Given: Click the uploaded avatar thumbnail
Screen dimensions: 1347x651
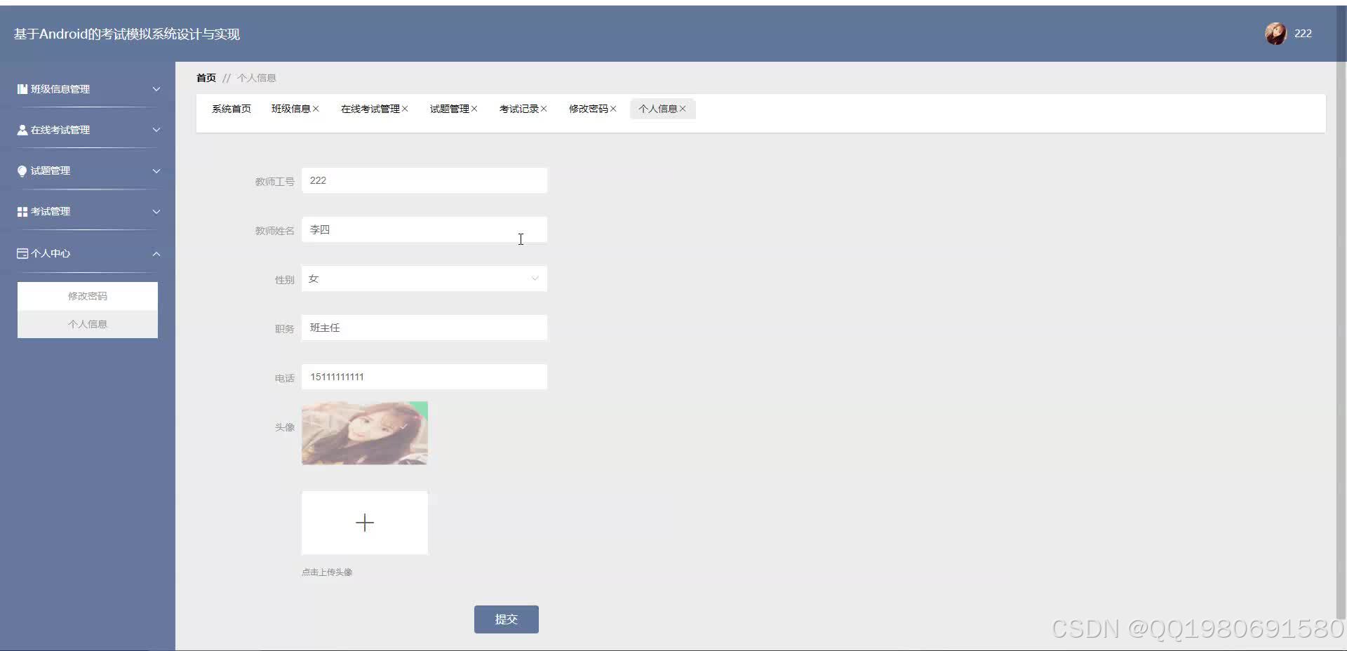Looking at the screenshot, I should pos(365,433).
